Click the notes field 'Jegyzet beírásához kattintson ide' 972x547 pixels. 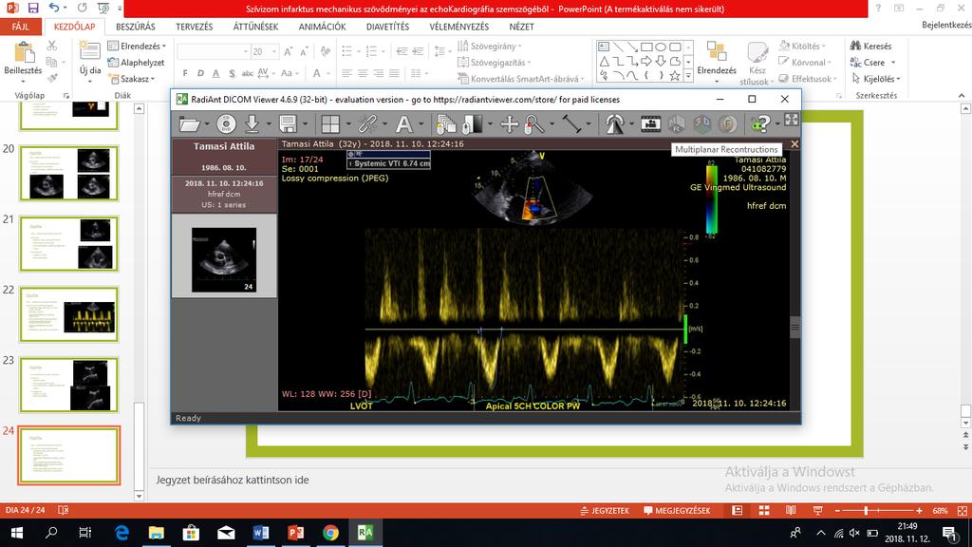(232, 480)
